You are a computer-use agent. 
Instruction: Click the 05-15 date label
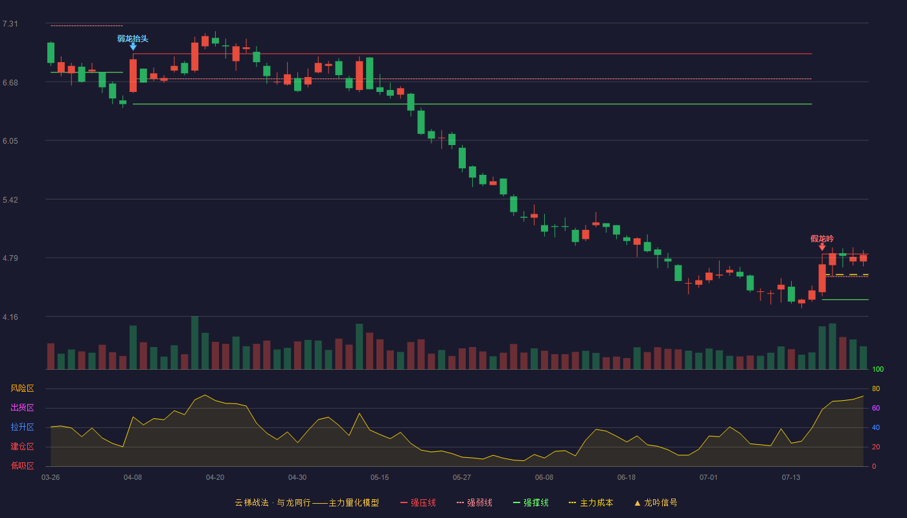380,477
